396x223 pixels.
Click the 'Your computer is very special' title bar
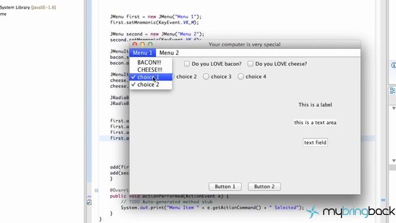click(244, 45)
